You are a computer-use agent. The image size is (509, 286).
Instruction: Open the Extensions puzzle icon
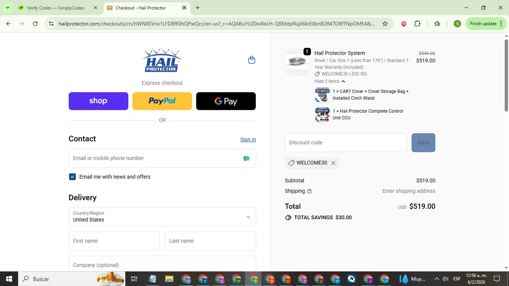coord(417,24)
